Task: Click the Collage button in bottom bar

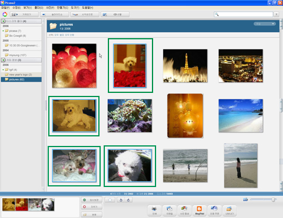Action: [184, 211]
